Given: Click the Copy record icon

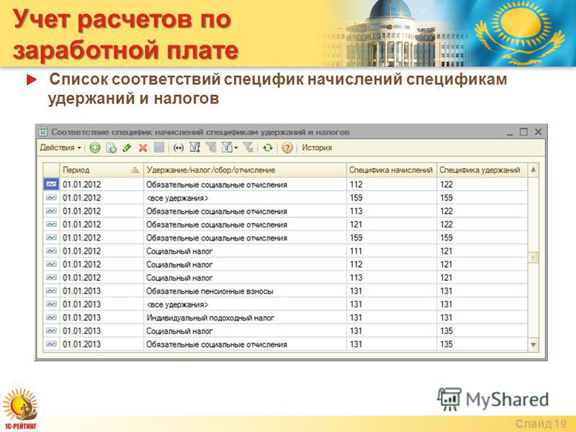Looking at the screenshot, I should click(x=111, y=148).
